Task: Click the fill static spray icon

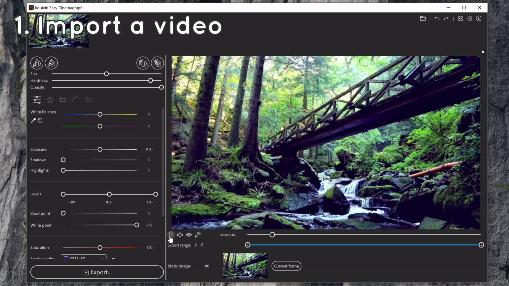Action: click(143, 63)
